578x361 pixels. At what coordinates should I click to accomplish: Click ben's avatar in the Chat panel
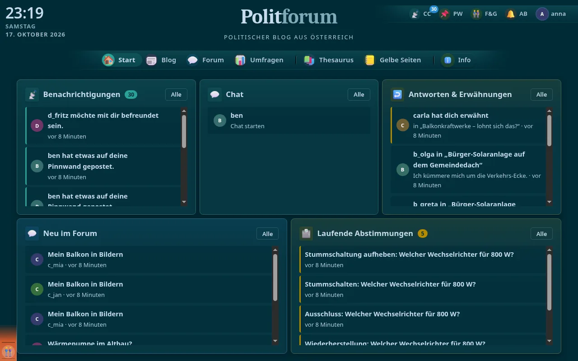pyautogui.click(x=220, y=120)
